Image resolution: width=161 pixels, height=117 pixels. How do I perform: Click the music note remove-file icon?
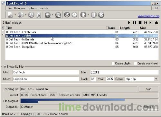[x=31, y=15]
